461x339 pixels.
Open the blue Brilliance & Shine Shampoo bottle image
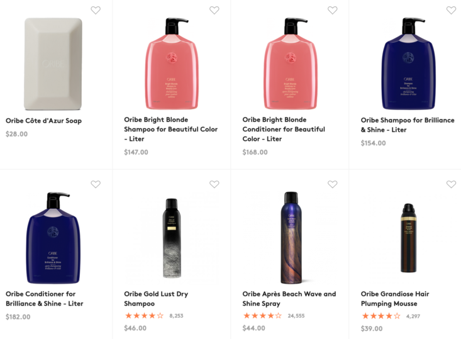[408, 64]
